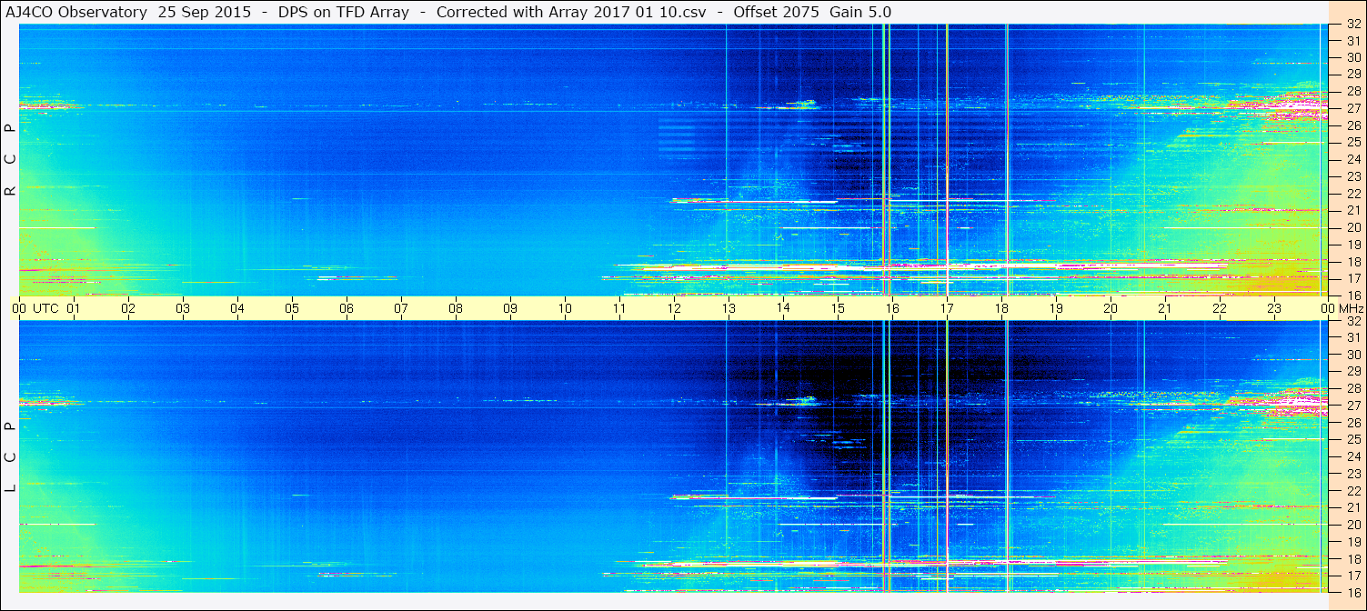Click the 18 MHz tick in RCP panel

coord(1352,261)
